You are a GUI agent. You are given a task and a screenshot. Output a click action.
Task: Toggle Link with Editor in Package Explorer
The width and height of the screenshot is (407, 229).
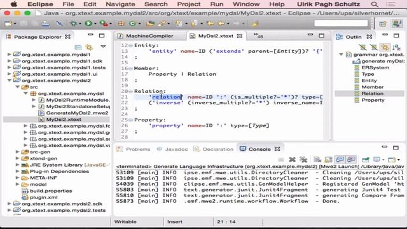click(x=89, y=47)
